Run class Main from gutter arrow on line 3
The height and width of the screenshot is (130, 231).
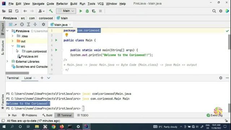click(x=56, y=40)
